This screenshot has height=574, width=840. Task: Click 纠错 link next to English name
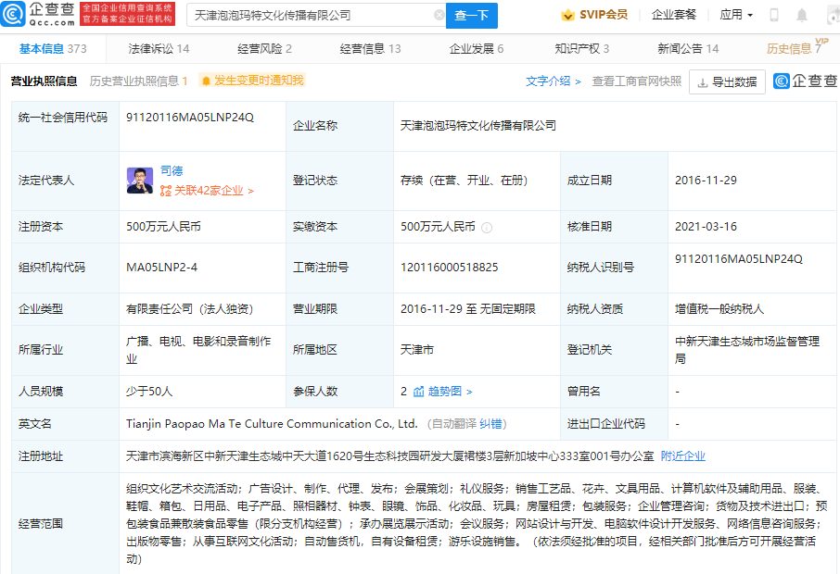click(x=491, y=424)
